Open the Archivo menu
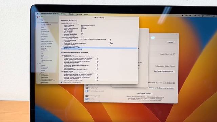This screenshot has width=217, height=122. point(64,14)
